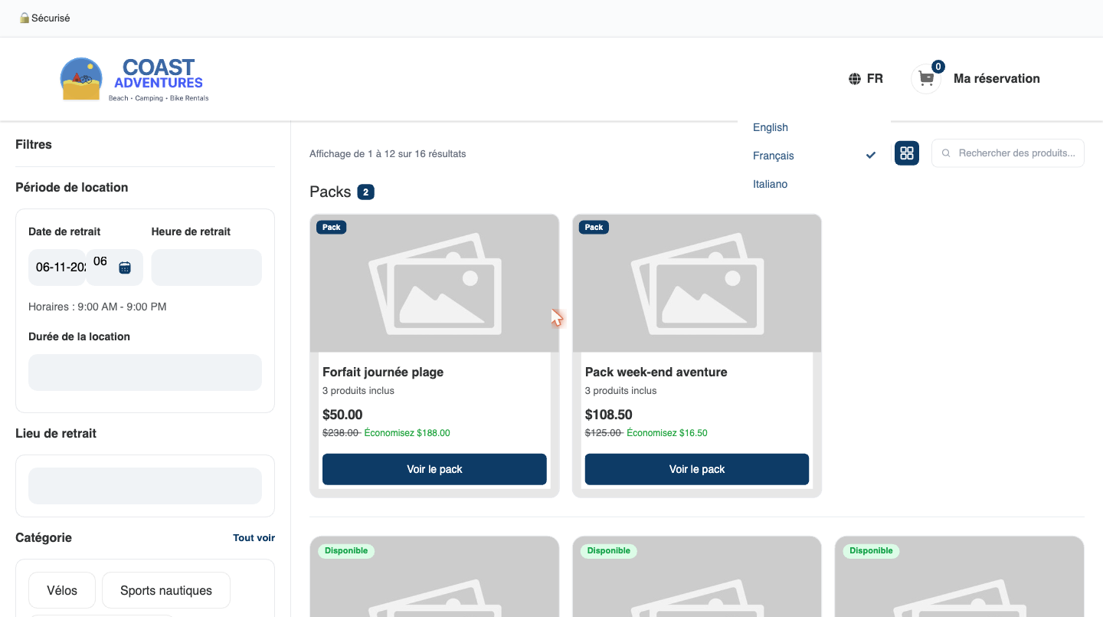Viewport: 1103px width, 617px height.
Task: Open the Heure de retrait dropdown
Action: (207, 267)
